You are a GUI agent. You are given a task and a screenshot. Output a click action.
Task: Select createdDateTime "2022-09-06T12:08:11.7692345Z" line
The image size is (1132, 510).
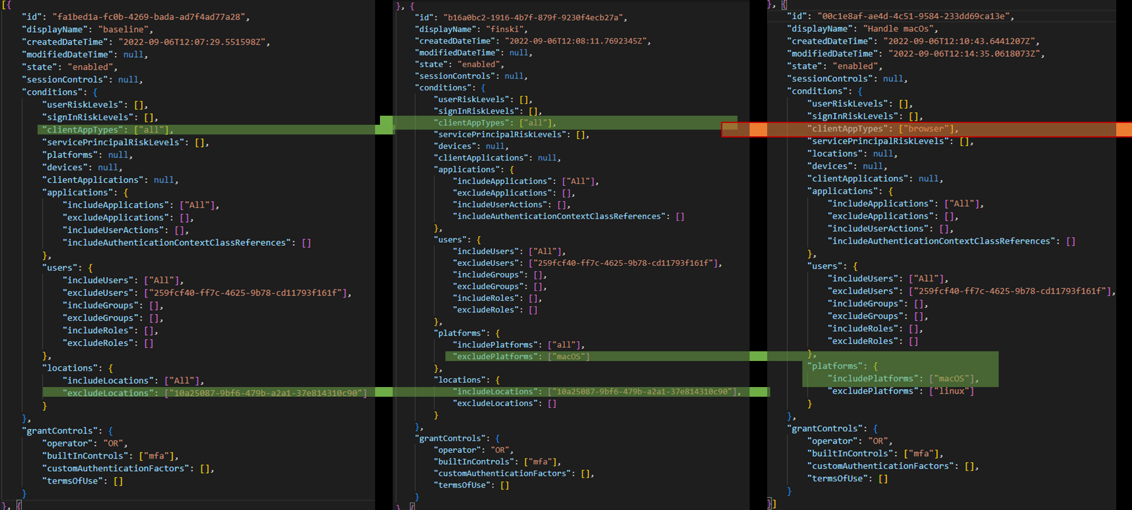click(533, 41)
